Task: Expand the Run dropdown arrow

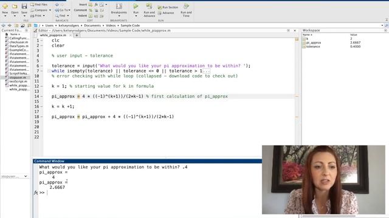Action: [136, 16]
